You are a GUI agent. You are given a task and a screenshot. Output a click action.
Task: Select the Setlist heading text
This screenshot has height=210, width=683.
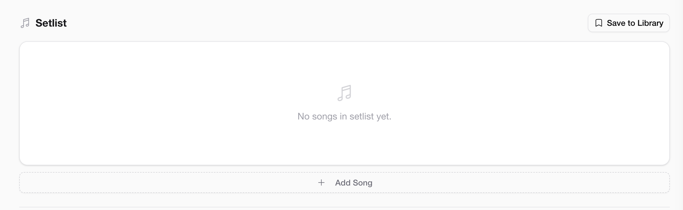(x=51, y=23)
